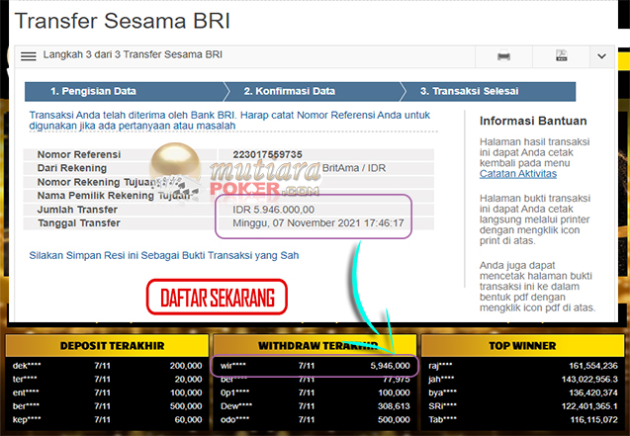Click top winner bya**** 136,420,374
The height and width of the screenshot is (436, 630).
coord(523,392)
